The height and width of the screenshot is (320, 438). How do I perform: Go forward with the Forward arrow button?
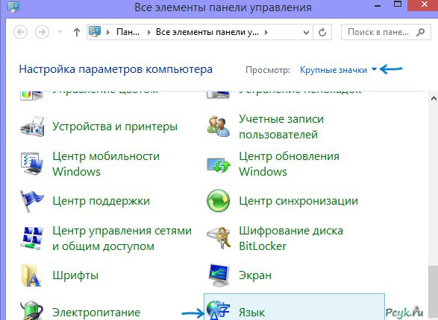click(42, 32)
